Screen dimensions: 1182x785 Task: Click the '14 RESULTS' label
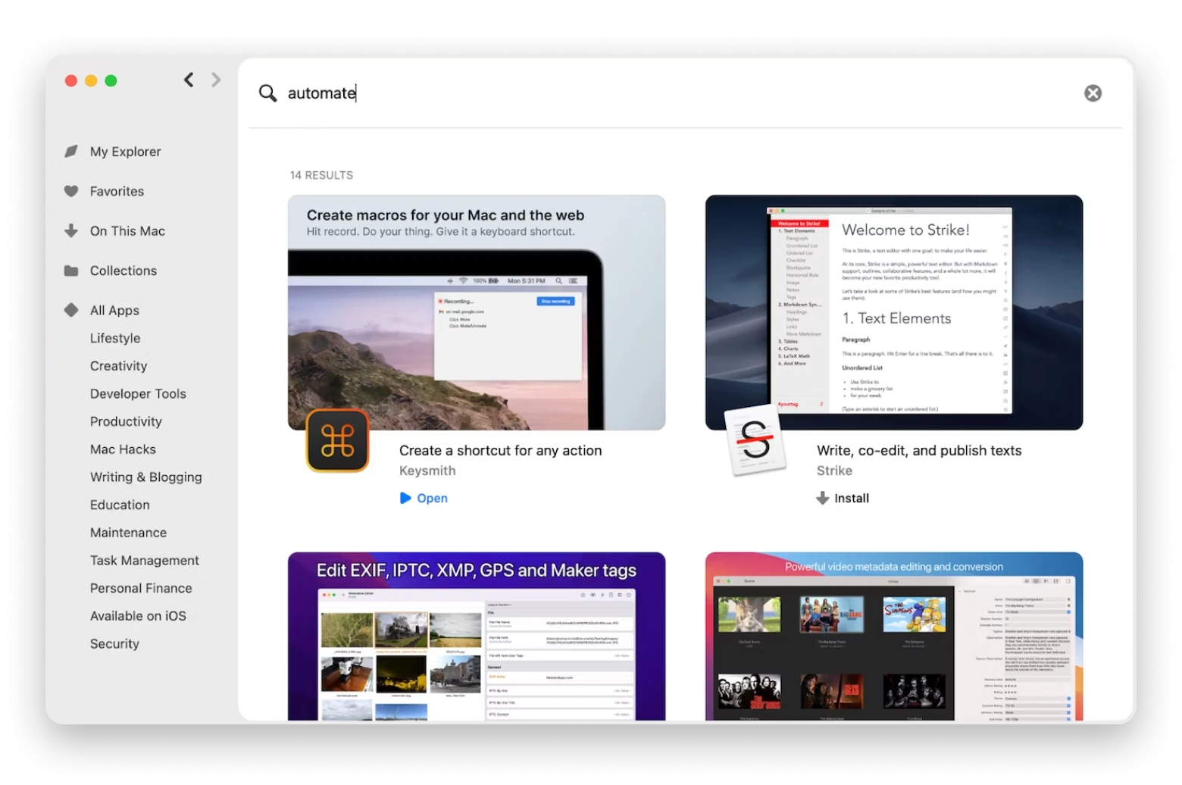click(x=321, y=175)
